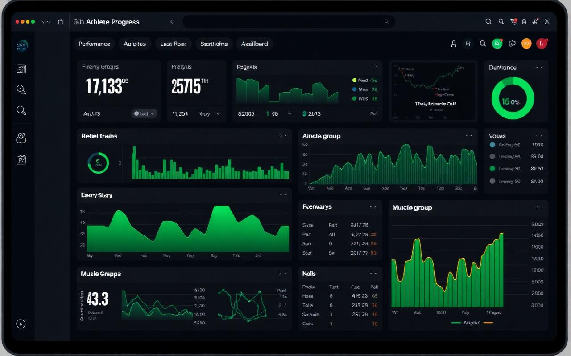Select the Availbard tab button
The height and width of the screenshot is (356, 571).
pyautogui.click(x=255, y=44)
